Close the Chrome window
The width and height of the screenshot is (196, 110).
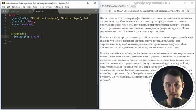[192, 3]
